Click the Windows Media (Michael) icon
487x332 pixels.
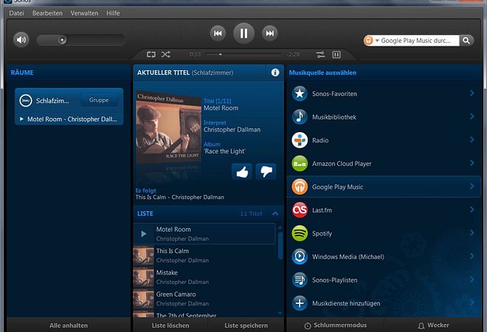point(300,257)
